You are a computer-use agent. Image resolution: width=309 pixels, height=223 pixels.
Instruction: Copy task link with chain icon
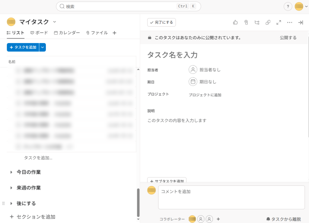pyautogui.click(x=268, y=22)
